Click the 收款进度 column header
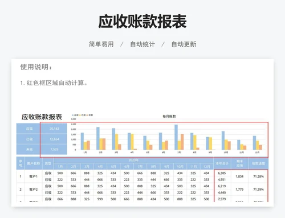Screen dimensions: 285x218 pyautogui.click(x=258, y=163)
